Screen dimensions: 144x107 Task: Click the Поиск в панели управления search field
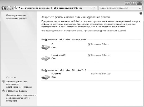[x=119, y=8]
